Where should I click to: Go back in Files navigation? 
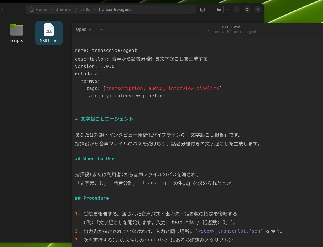[3, 10]
